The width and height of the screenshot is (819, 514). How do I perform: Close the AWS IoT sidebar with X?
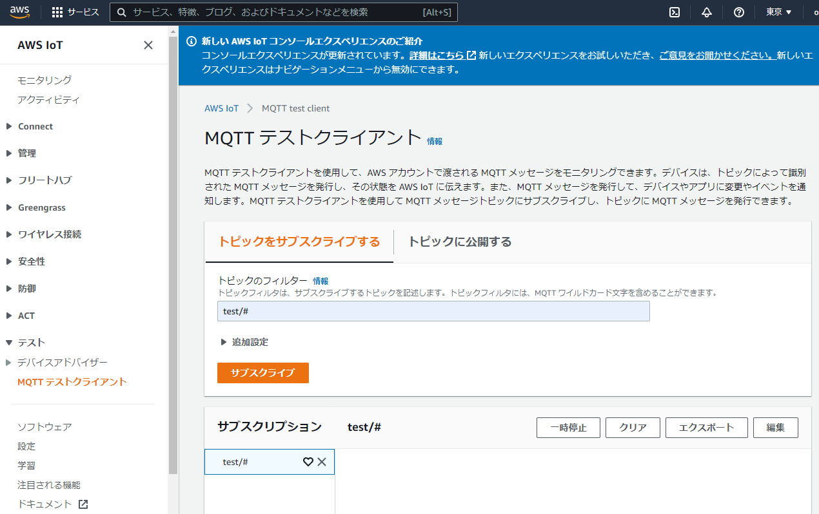coord(148,45)
